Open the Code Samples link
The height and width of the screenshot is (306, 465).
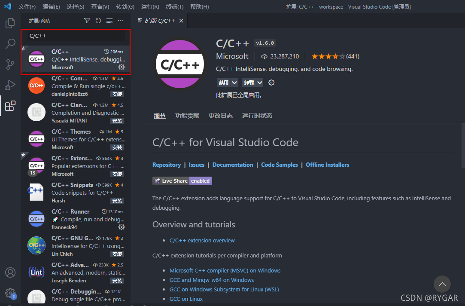click(x=280, y=165)
